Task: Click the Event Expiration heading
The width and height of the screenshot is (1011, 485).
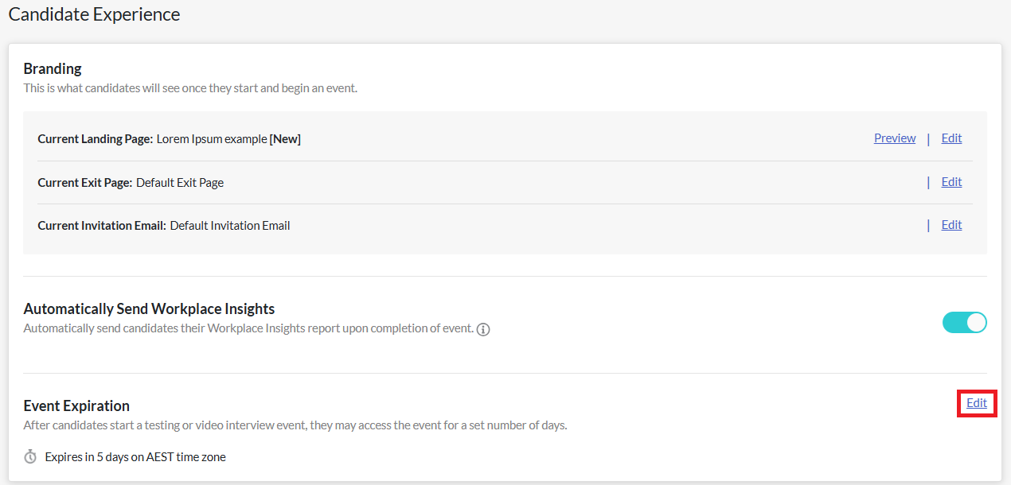Action: [76, 406]
